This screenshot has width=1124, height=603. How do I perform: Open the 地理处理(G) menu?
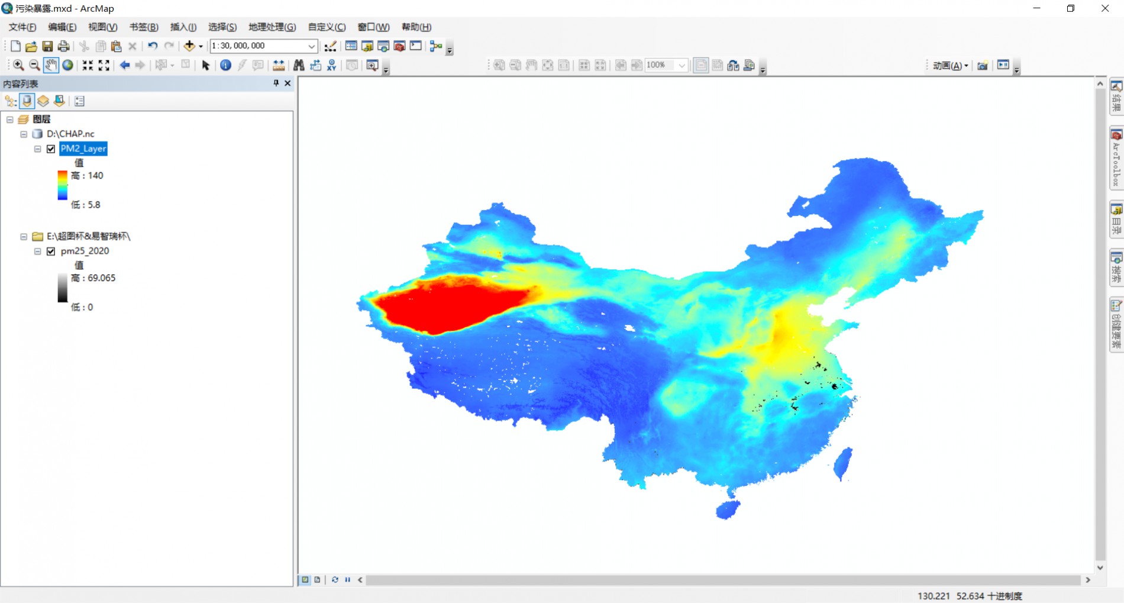pyautogui.click(x=272, y=27)
